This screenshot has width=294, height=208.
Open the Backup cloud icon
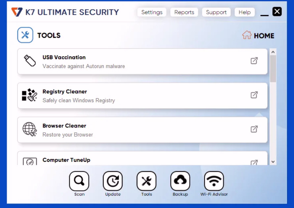[180, 181]
